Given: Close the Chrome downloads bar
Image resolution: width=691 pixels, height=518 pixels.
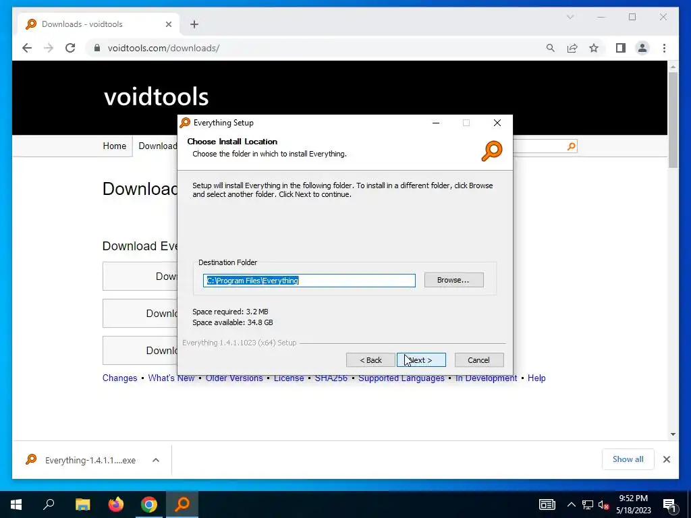Looking at the screenshot, I should [x=667, y=459].
